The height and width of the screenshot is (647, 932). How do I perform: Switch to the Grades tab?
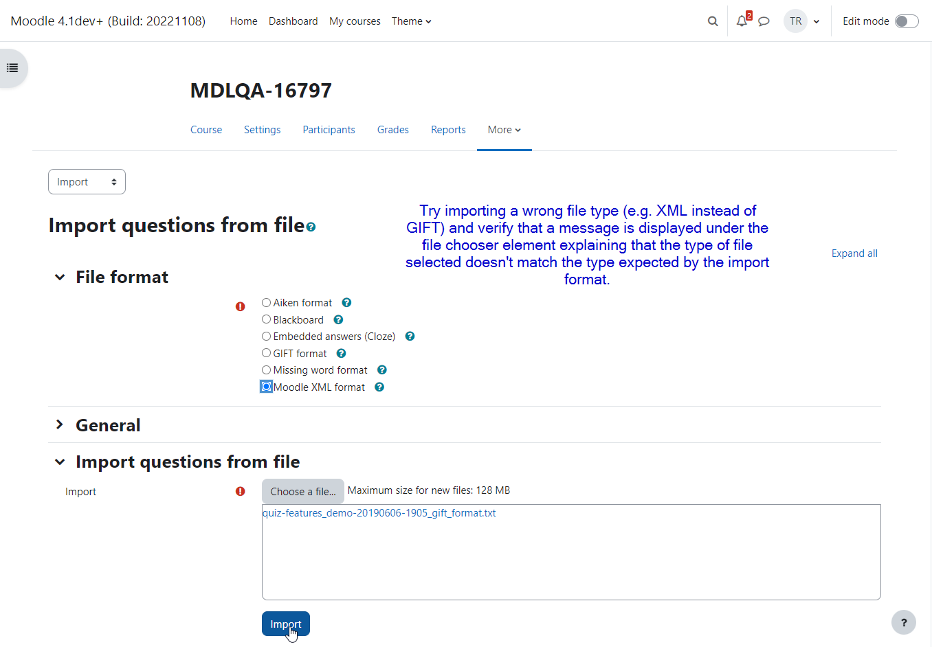click(x=393, y=130)
